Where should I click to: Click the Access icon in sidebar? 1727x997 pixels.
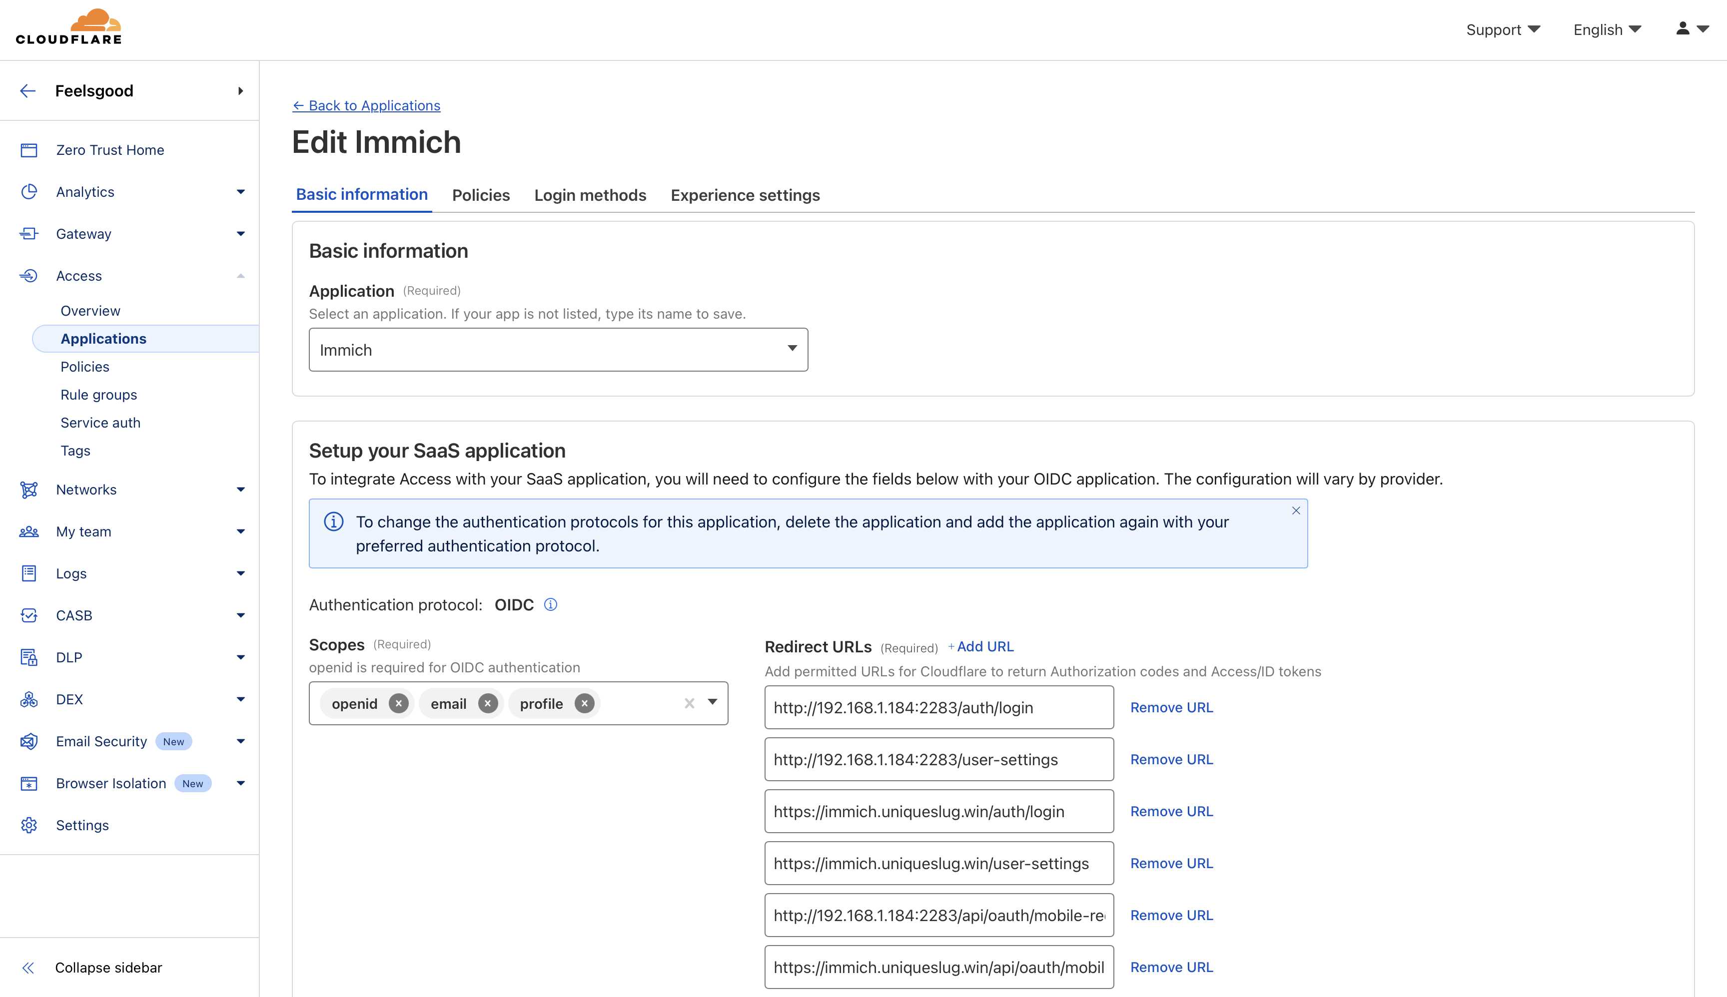pyautogui.click(x=29, y=276)
